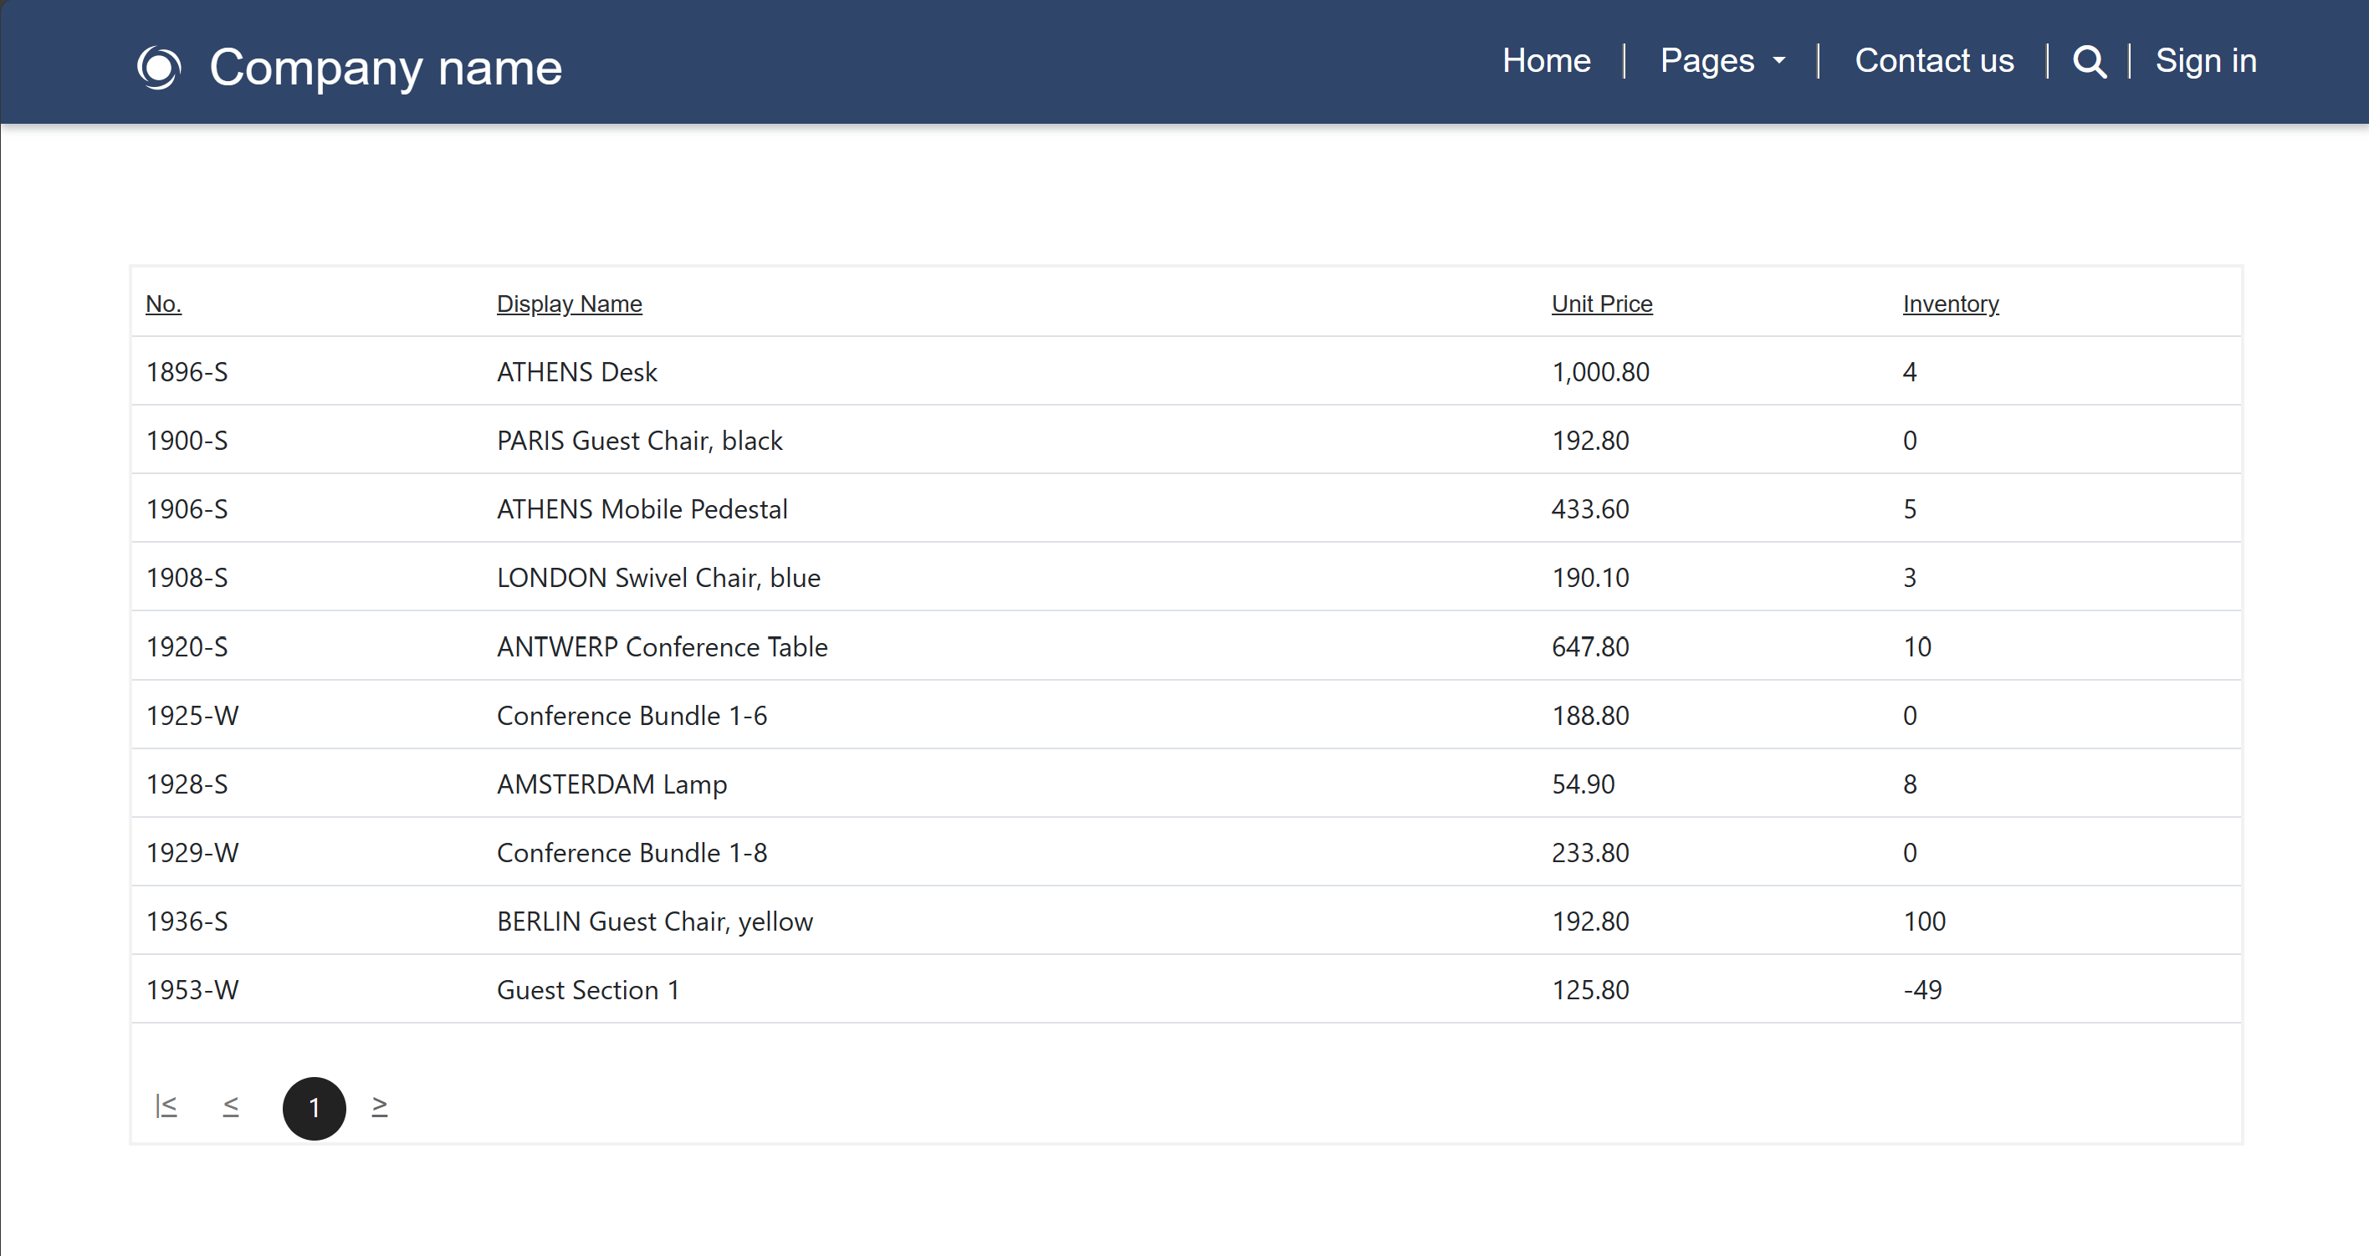Click the AMSTERDAM Lamp product

tap(611, 784)
